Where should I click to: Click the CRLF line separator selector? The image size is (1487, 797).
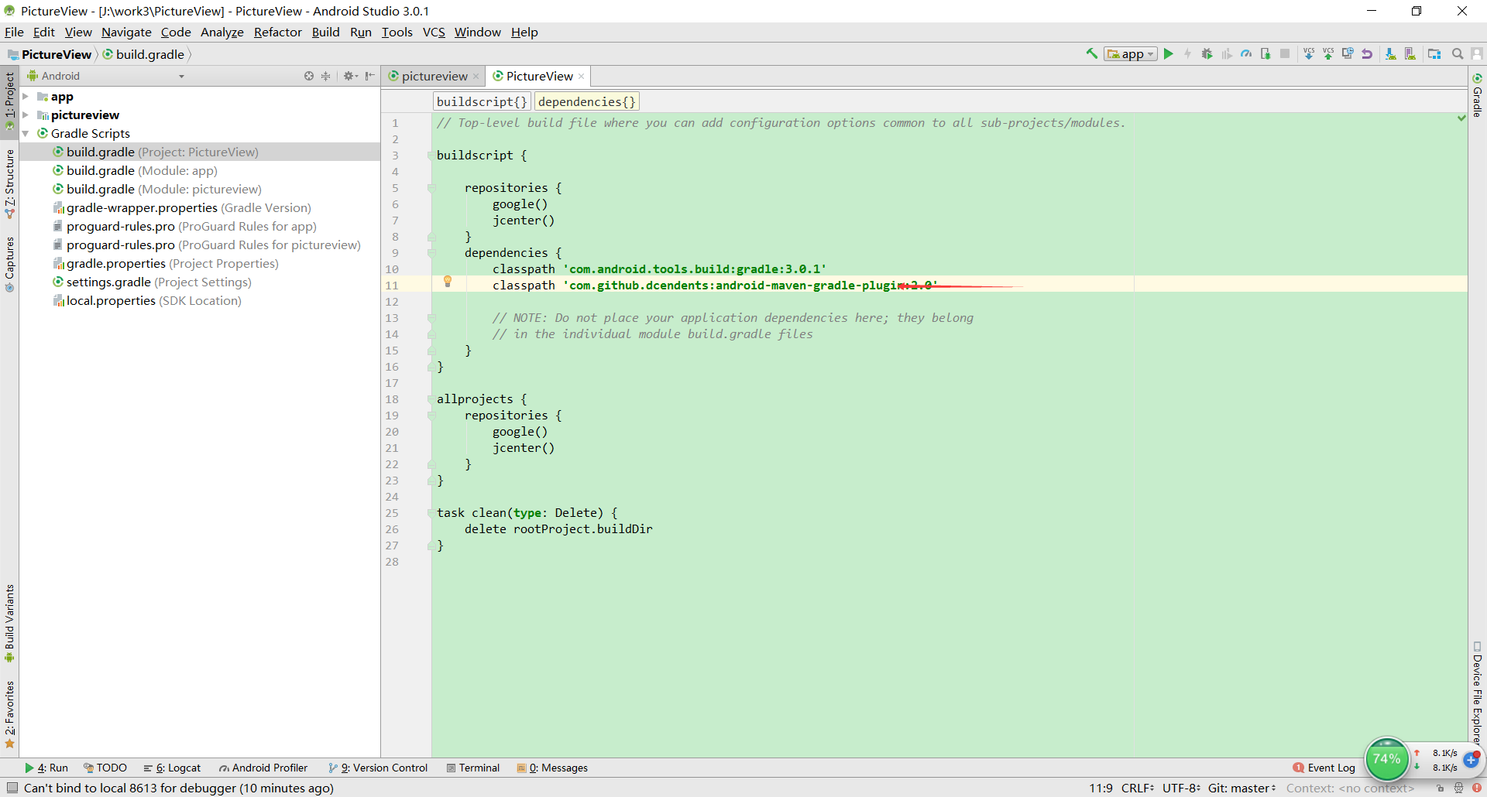[1138, 788]
